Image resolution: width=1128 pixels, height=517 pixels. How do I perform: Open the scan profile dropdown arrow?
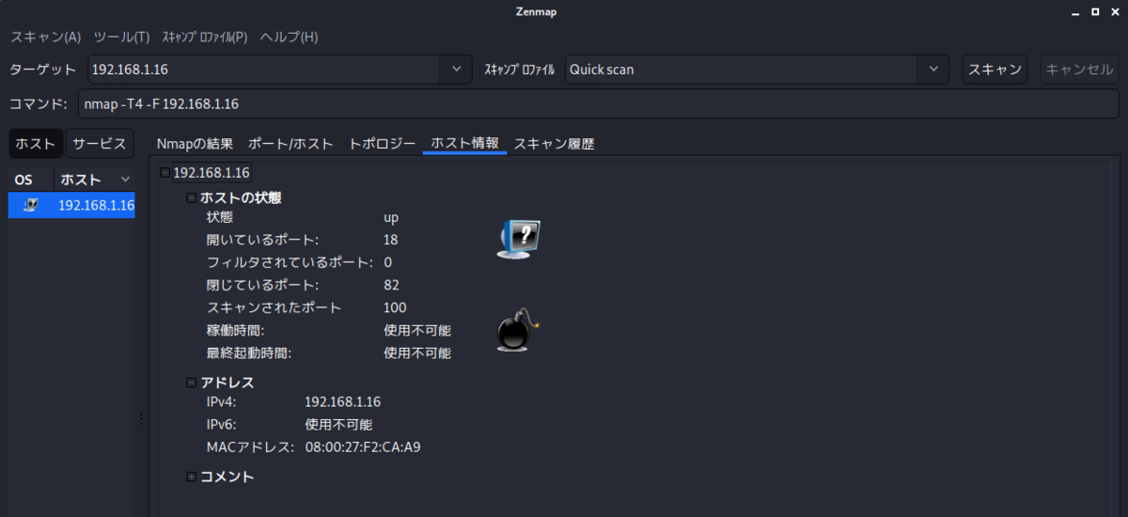[932, 70]
